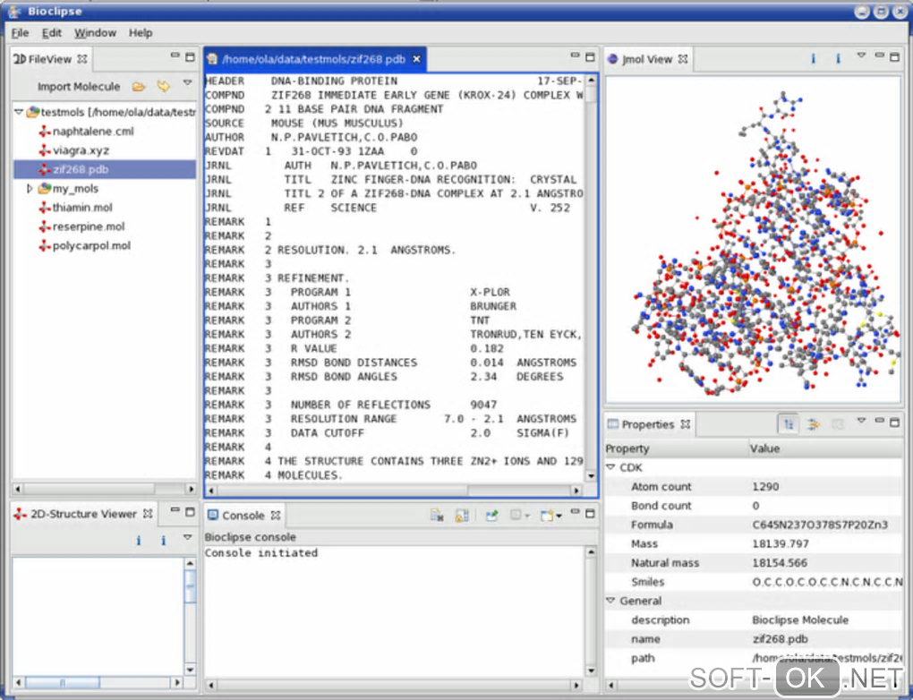Viewport: 913px width, 700px height.
Task: Click the first info icon in Jmol View
Action: tap(813, 59)
